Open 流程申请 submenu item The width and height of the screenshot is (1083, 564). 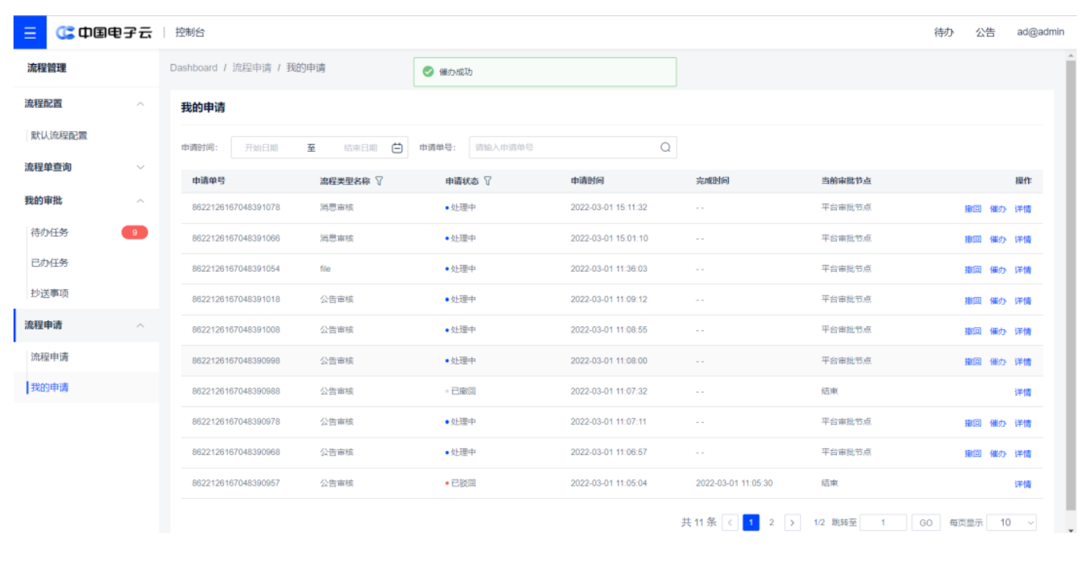[50, 357]
